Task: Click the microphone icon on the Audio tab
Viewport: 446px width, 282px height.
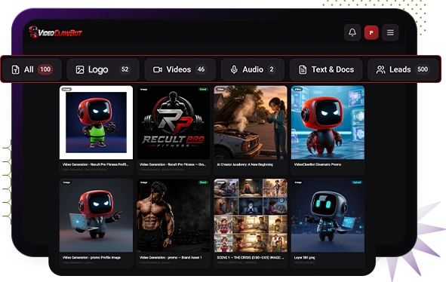Action: 234,69
